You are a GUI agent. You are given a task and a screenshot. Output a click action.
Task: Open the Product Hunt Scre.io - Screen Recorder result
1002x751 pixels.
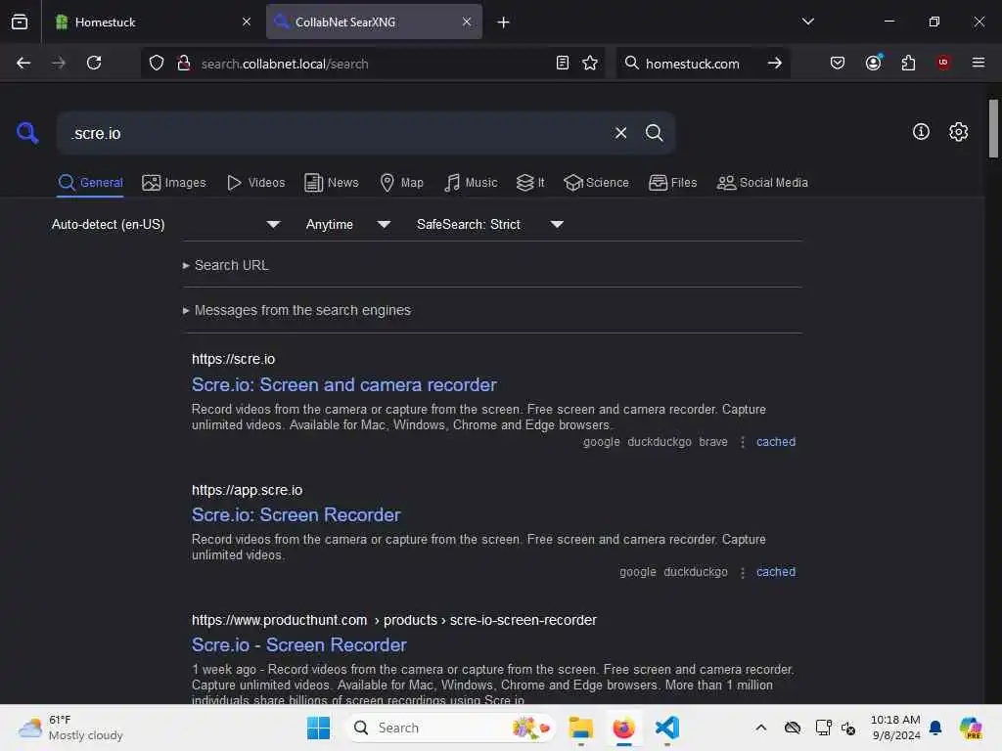point(299,645)
